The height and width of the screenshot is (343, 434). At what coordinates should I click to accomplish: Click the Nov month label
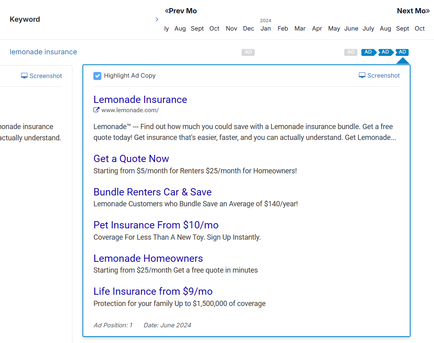point(231,29)
